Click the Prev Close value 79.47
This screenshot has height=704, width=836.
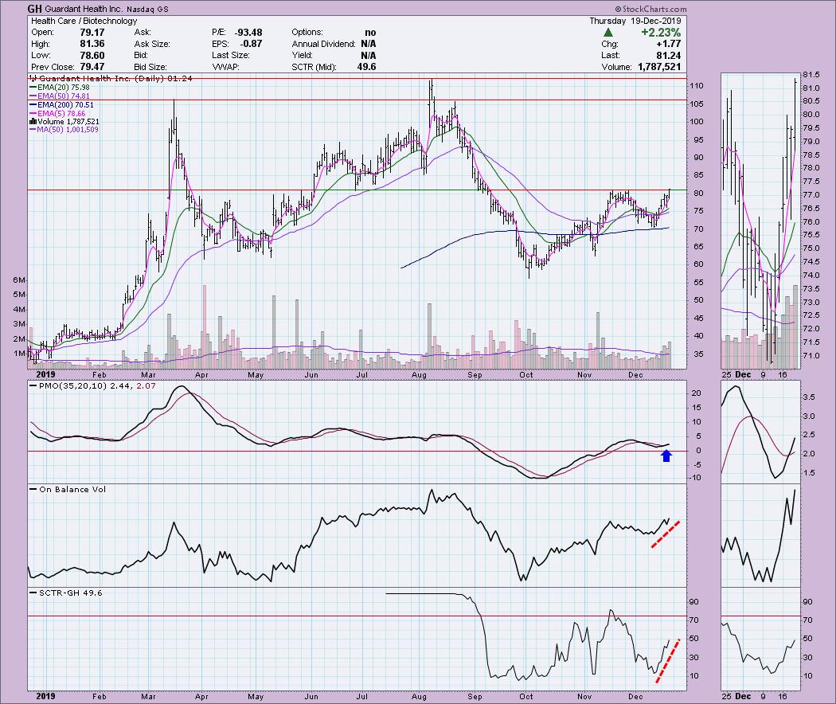[x=92, y=67]
